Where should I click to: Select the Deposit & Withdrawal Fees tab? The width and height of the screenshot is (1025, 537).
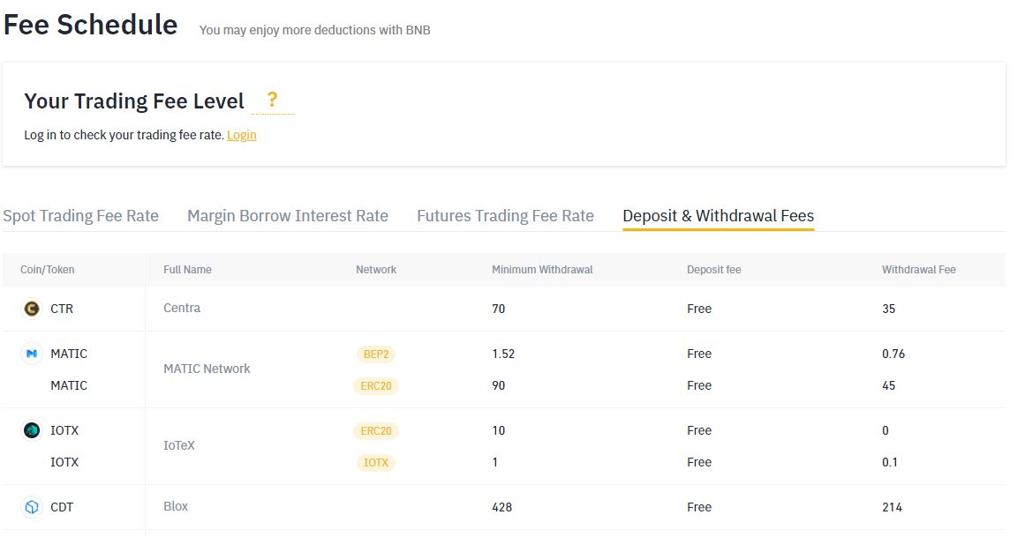tap(718, 216)
